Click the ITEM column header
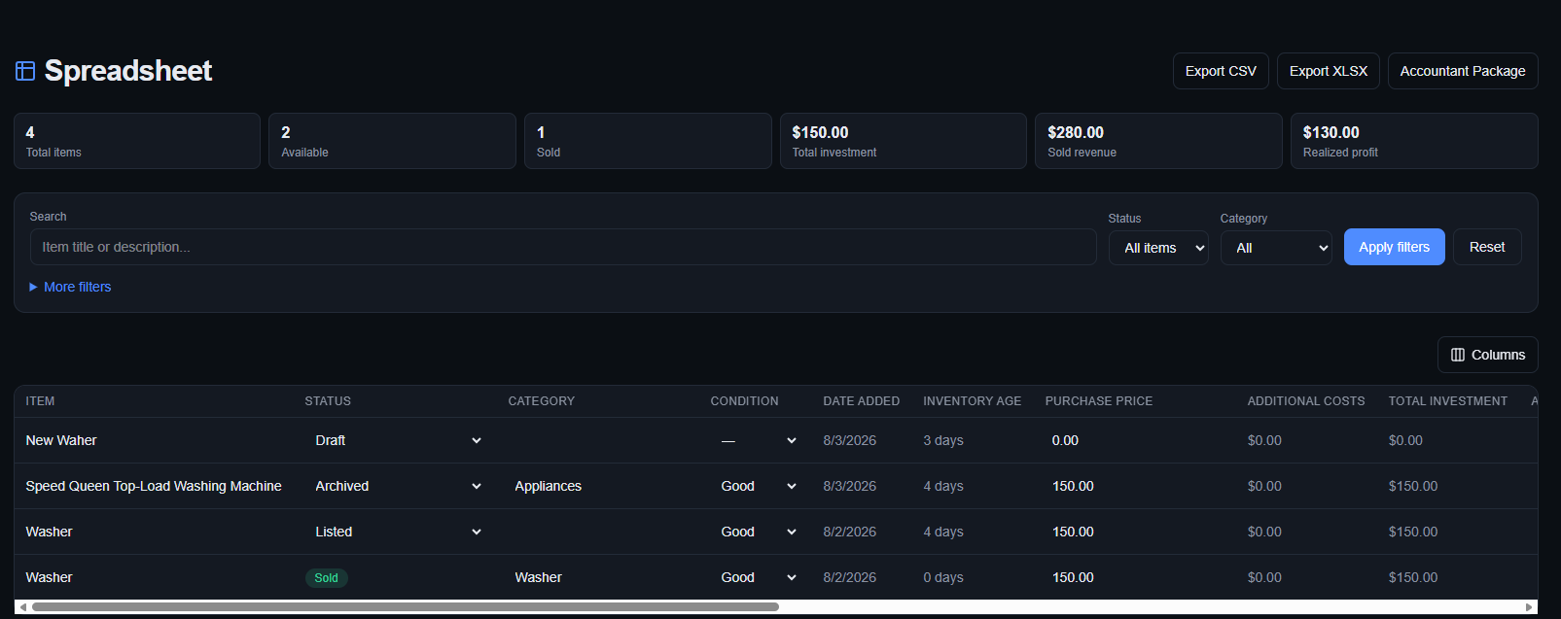This screenshot has width=1561, height=619. (x=40, y=401)
